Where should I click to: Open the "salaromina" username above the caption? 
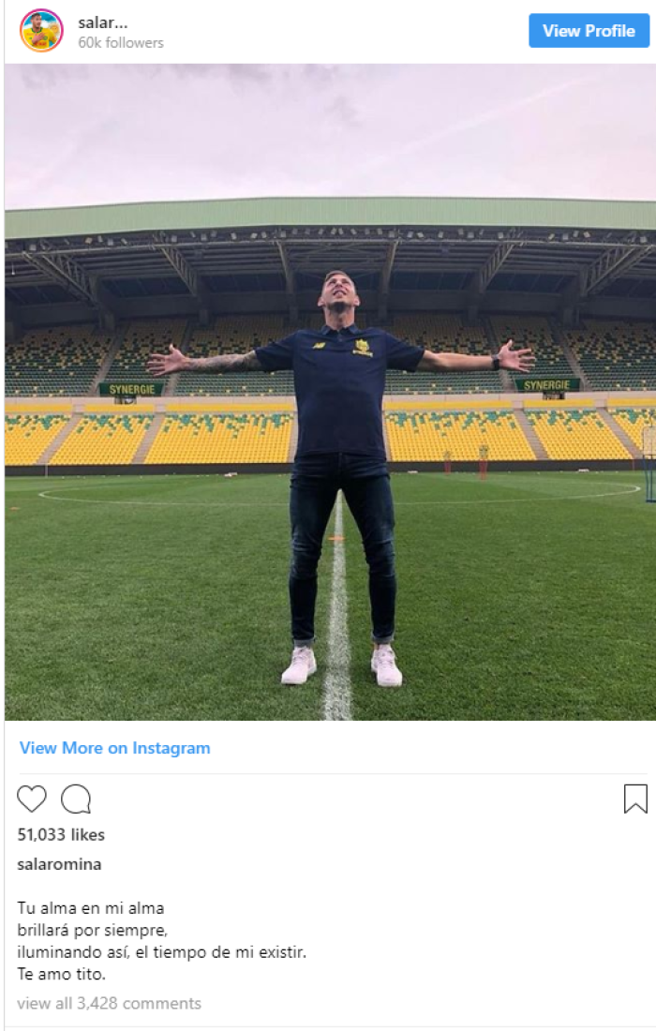tap(59, 864)
